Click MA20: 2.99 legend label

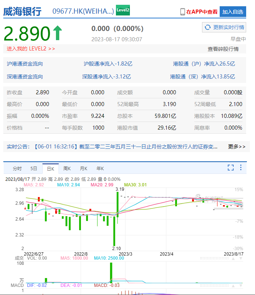click(x=102, y=185)
